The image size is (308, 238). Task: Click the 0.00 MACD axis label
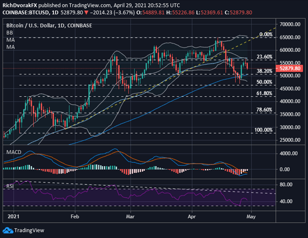(284, 169)
